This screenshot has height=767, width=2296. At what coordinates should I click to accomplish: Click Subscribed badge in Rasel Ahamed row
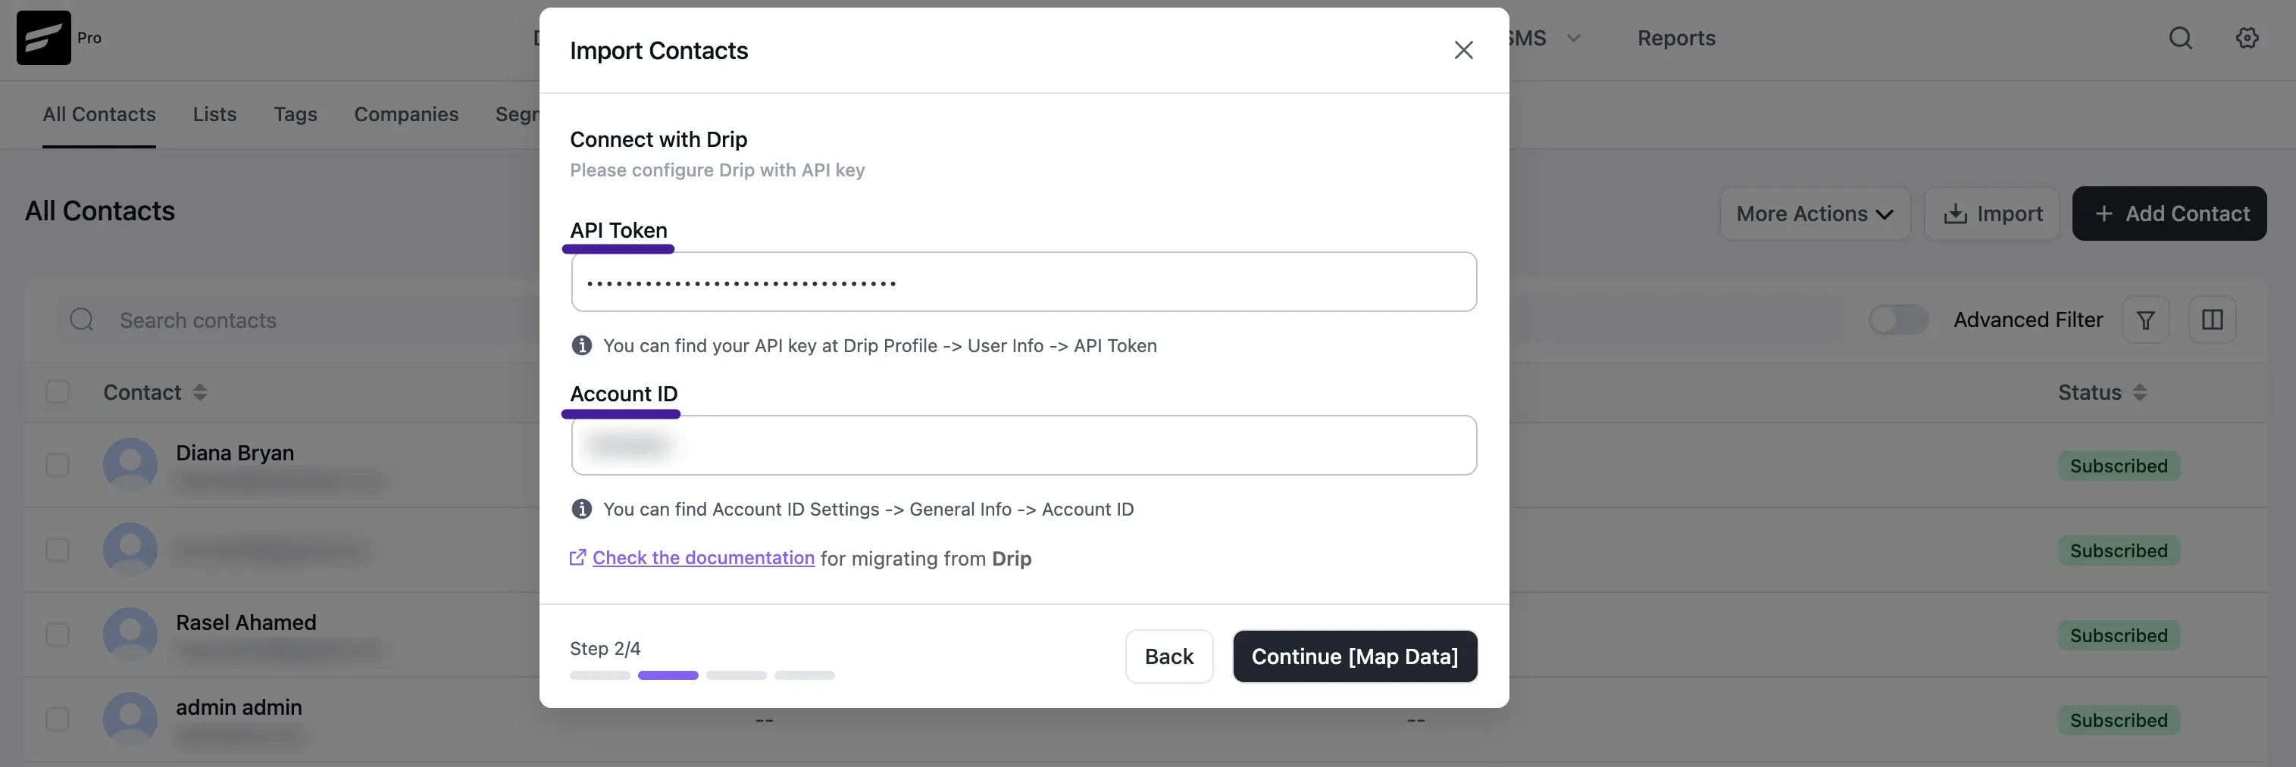(2119, 635)
